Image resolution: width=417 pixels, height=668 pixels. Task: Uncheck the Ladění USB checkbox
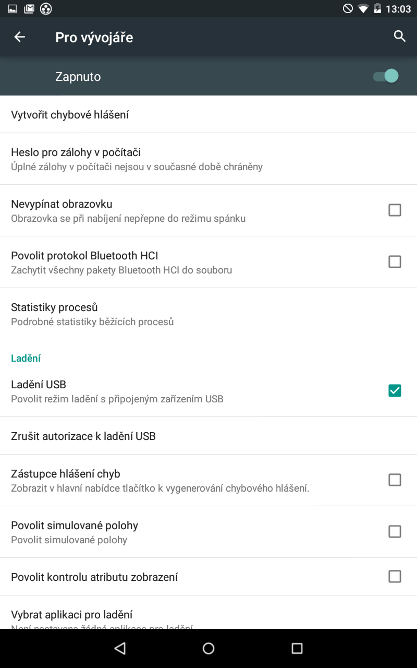click(x=395, y=390)
